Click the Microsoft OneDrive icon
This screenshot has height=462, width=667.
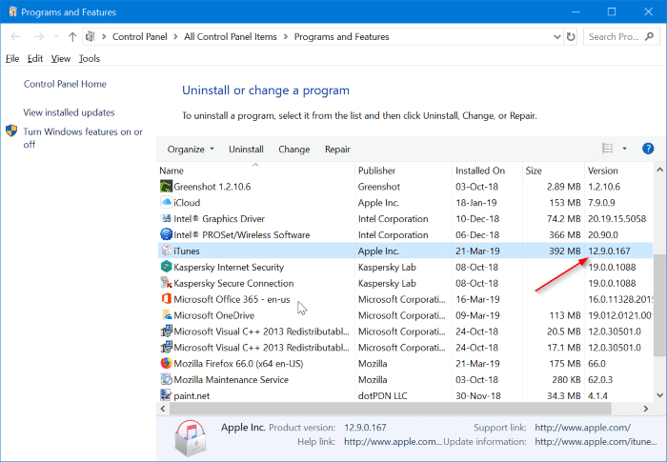click(x=166, y=315)
